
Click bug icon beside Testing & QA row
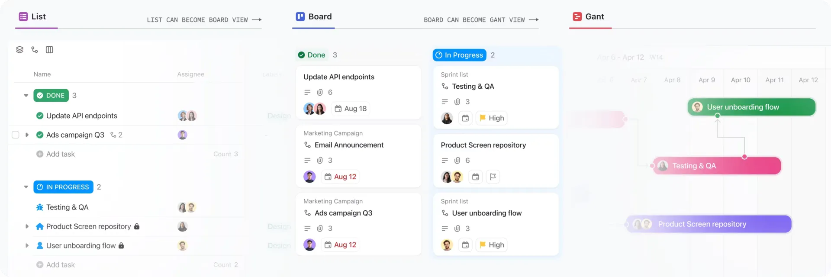[x=40, y=207]
